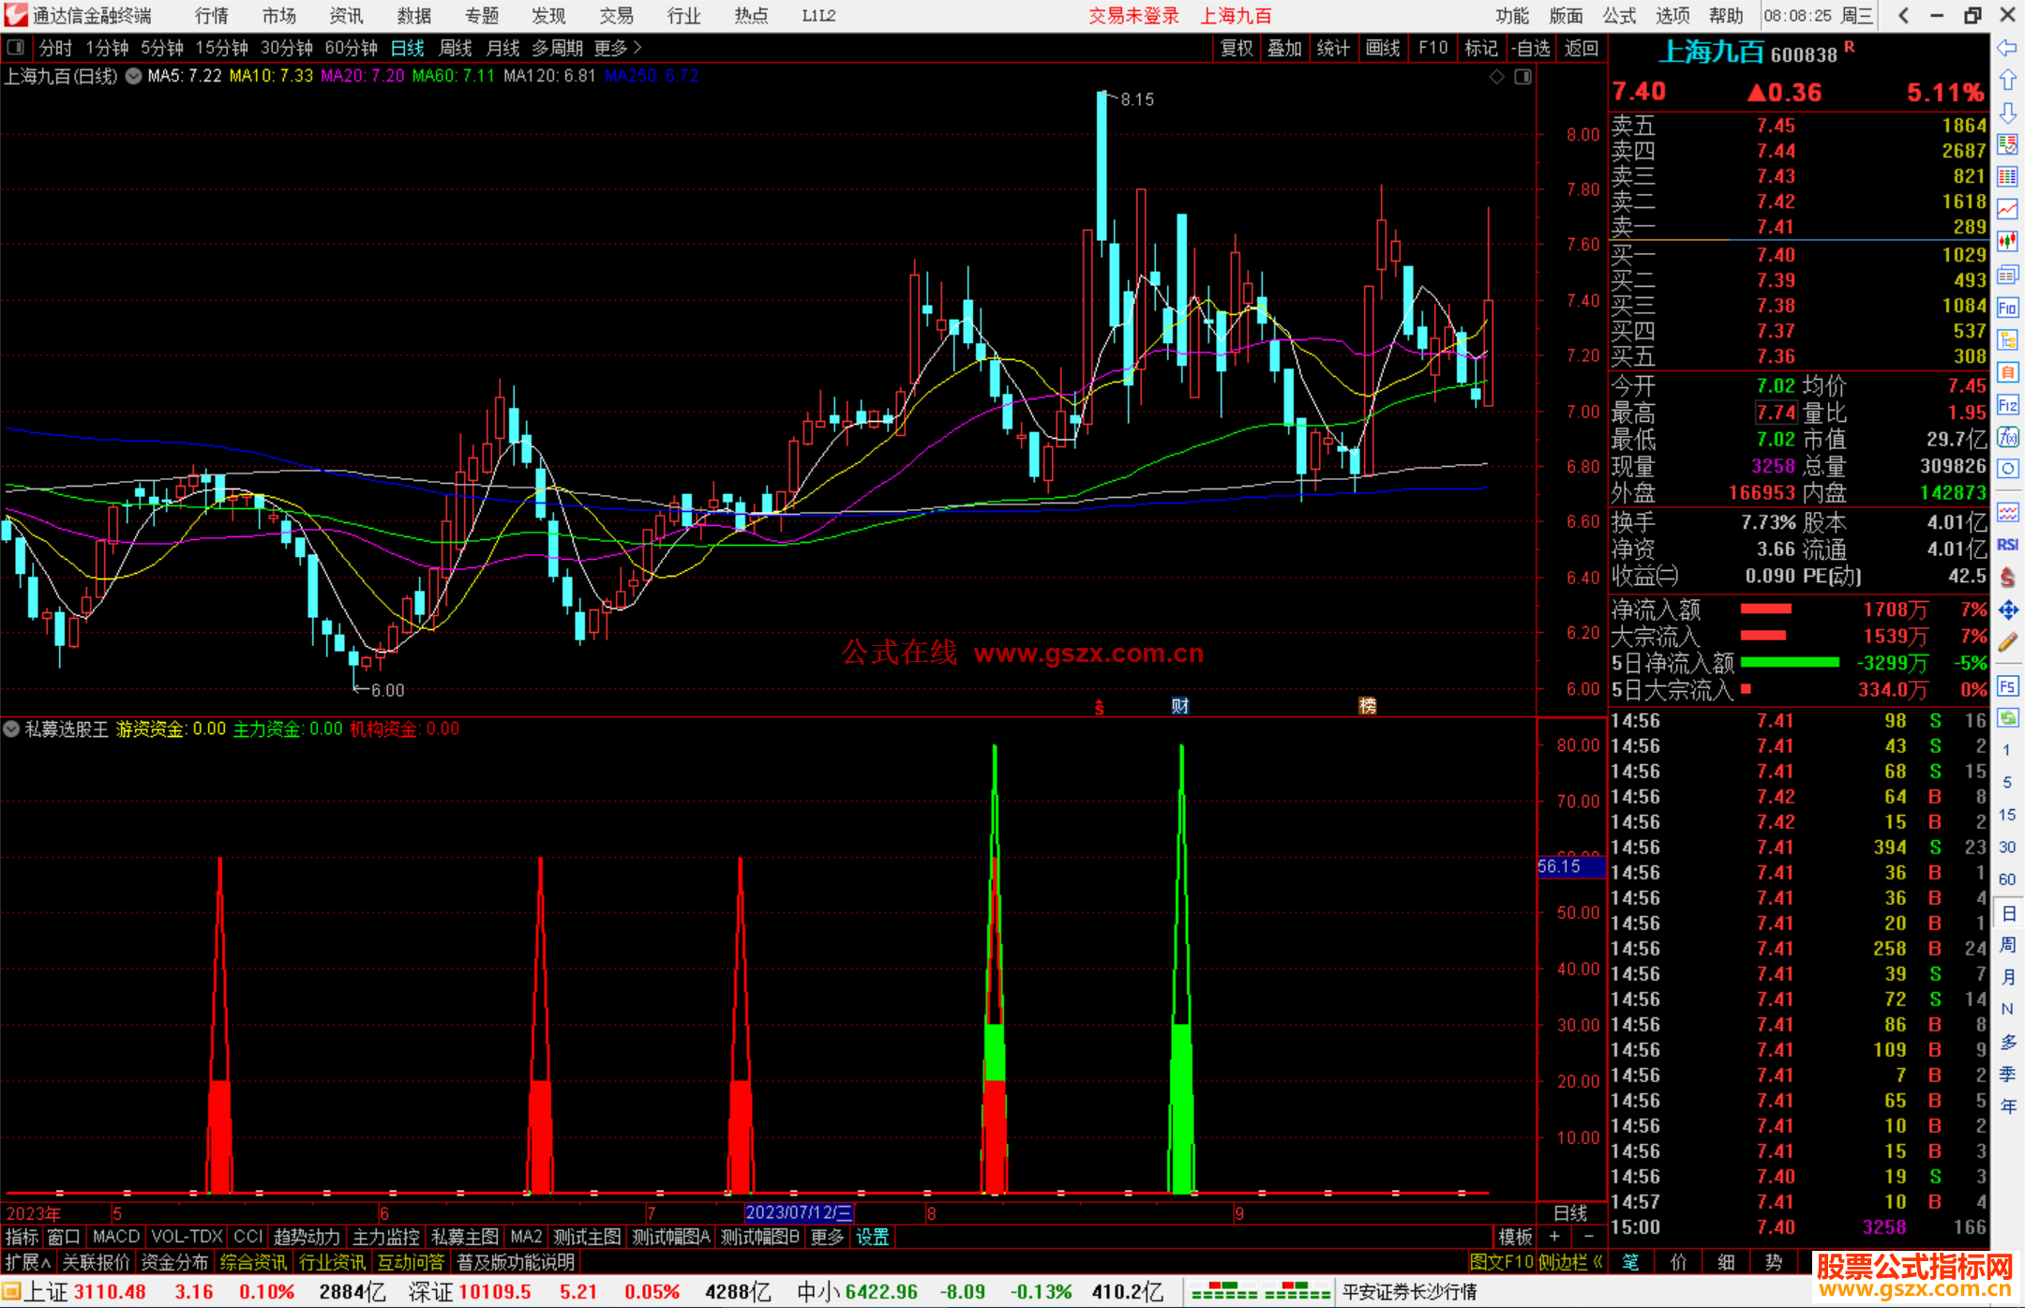Click the F12 sidebar icon
Viewport: 2025px width, 1308px height.
2007,405
